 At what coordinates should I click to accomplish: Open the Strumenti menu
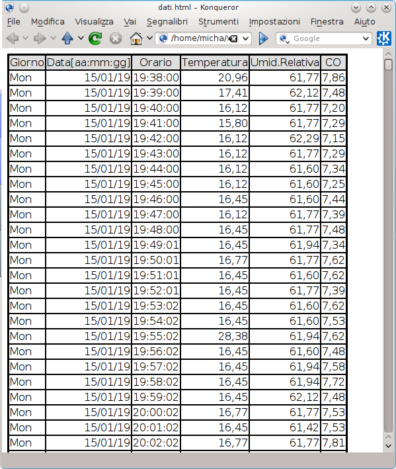click(218, 22)
